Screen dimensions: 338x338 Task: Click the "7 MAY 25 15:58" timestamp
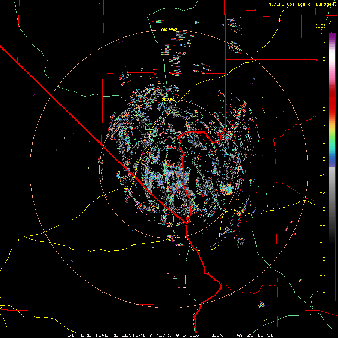[250, 335]
